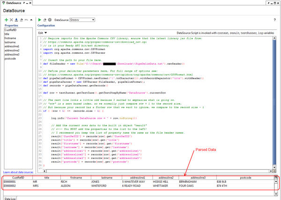
Task: Open the Data Log tab at the bottom
Action: point(10,198)
